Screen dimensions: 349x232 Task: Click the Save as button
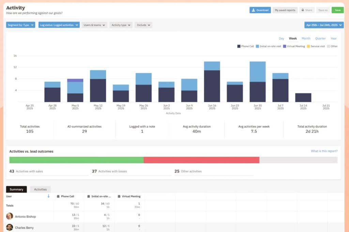click(323, 10)
